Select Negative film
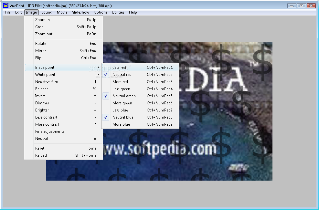This screenshot has width=319, height=210. 63,82
